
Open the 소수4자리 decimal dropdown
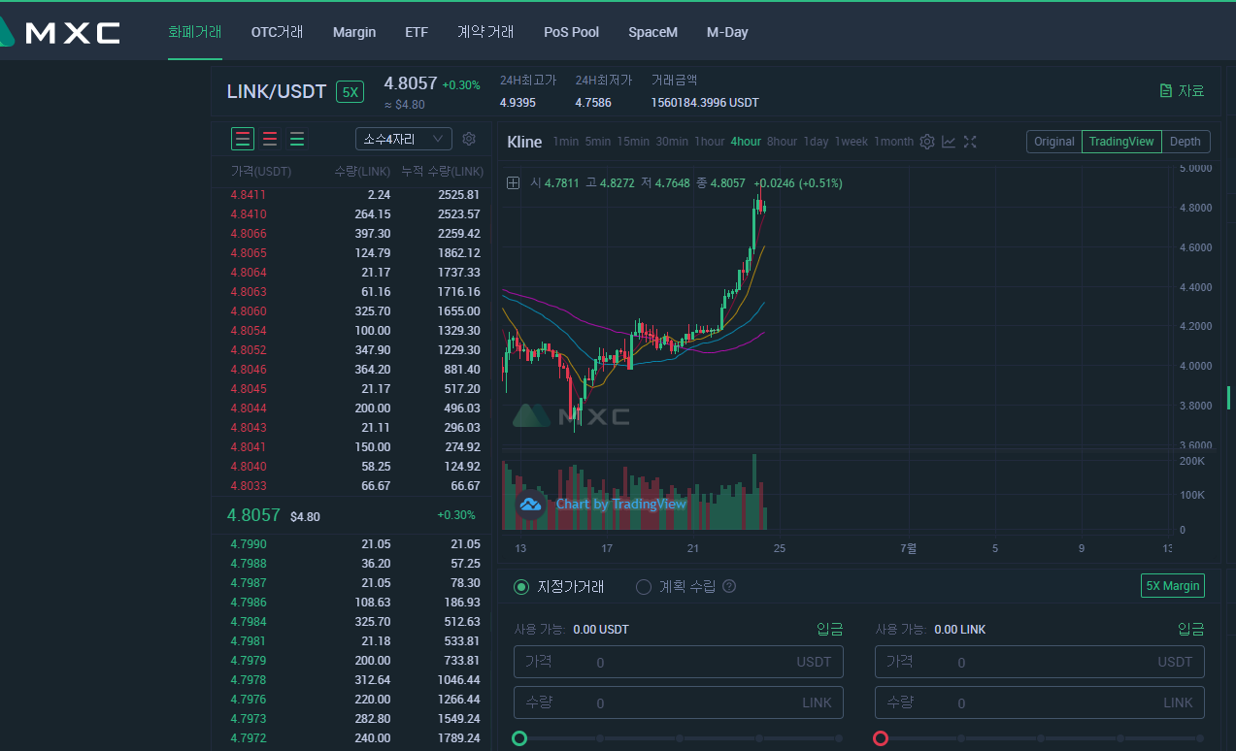coord(404,139)
